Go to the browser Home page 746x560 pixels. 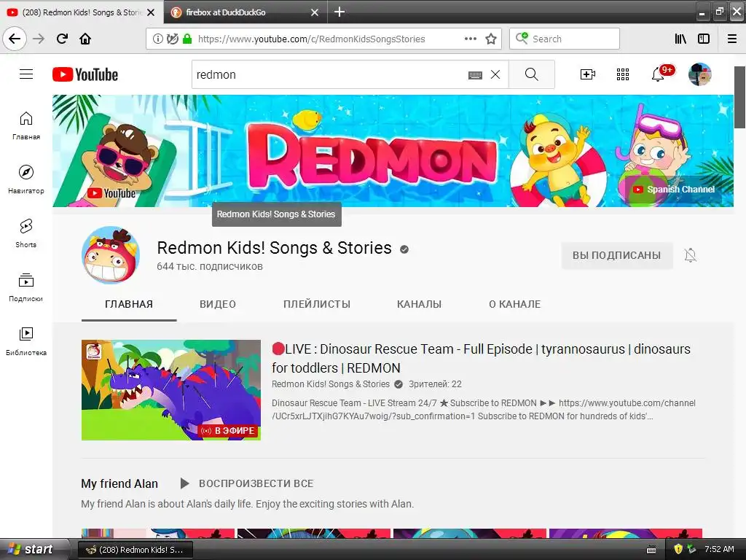[x=85, y=39]
